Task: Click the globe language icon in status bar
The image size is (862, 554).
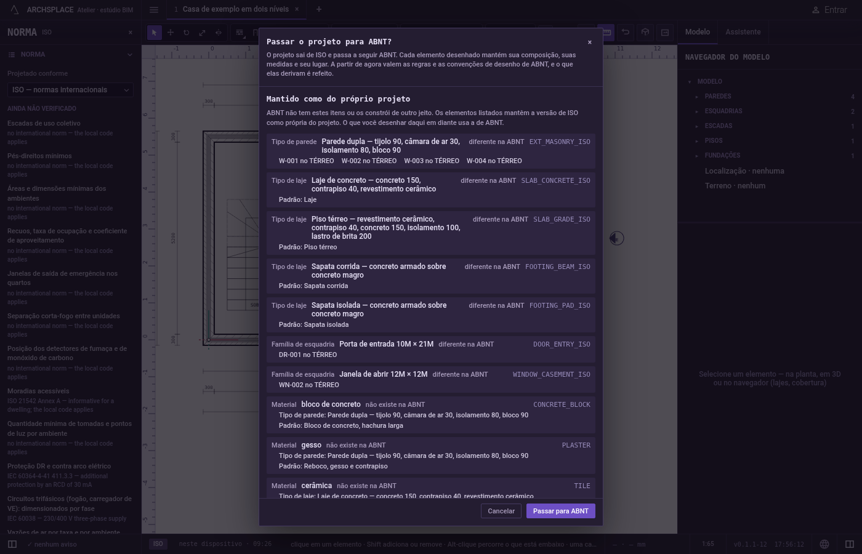Action: tap(824, 544)
